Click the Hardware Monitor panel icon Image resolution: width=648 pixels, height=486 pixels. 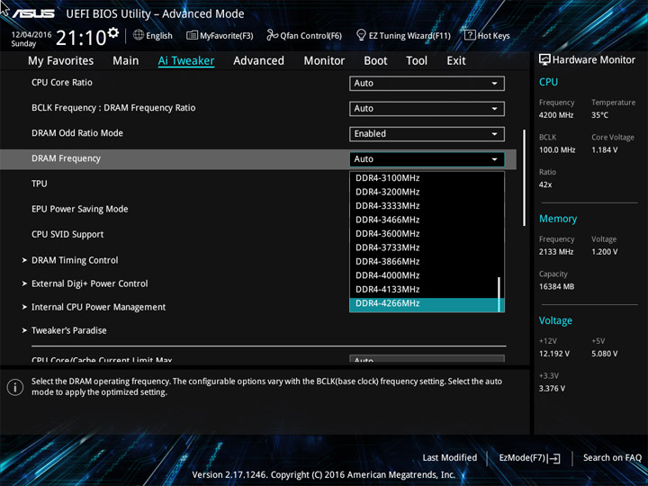[544, 59]
